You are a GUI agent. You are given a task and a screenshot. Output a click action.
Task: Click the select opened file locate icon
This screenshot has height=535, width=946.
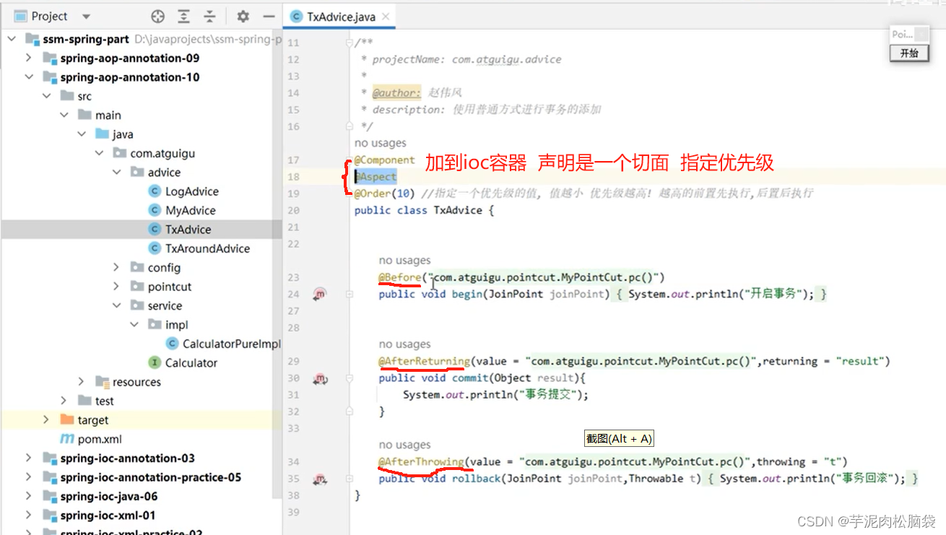[x=157, y=17]
